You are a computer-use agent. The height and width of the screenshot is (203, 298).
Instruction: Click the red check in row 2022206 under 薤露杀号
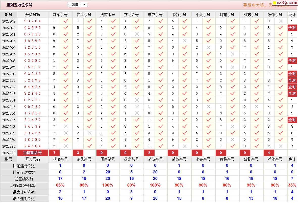[257, 47]
